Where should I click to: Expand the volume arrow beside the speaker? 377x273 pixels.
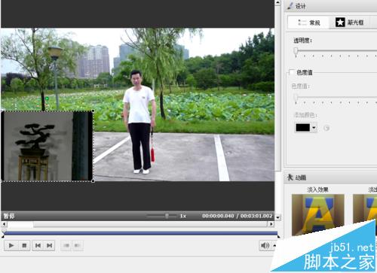274,245
